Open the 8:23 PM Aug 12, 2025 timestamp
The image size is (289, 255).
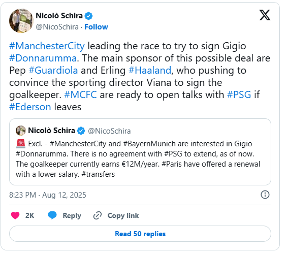click(x=48, y=195)
